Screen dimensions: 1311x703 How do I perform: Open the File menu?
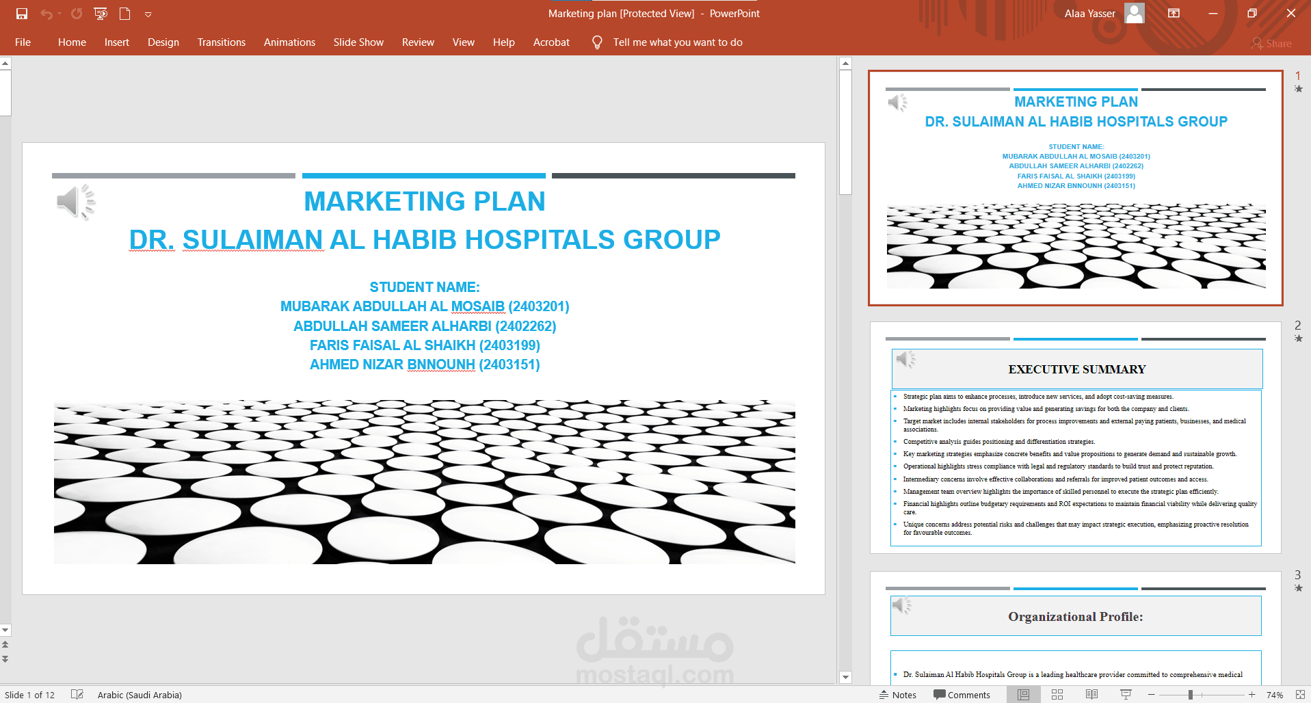point(23,42)
